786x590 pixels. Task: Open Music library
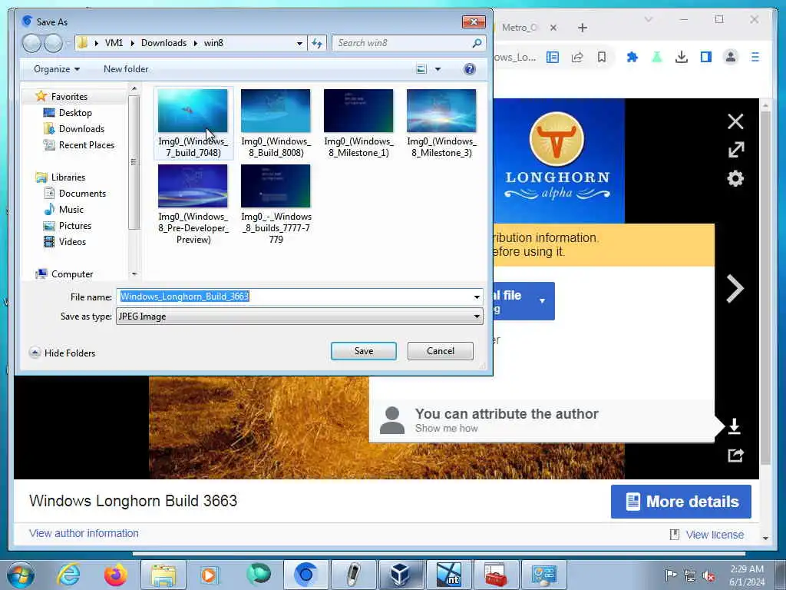click(x=71, y=209)
